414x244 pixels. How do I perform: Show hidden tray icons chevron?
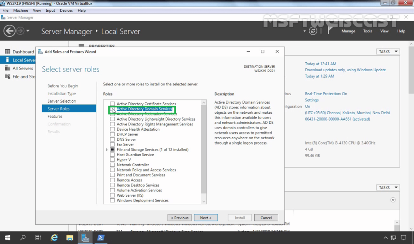coord(385,238)
